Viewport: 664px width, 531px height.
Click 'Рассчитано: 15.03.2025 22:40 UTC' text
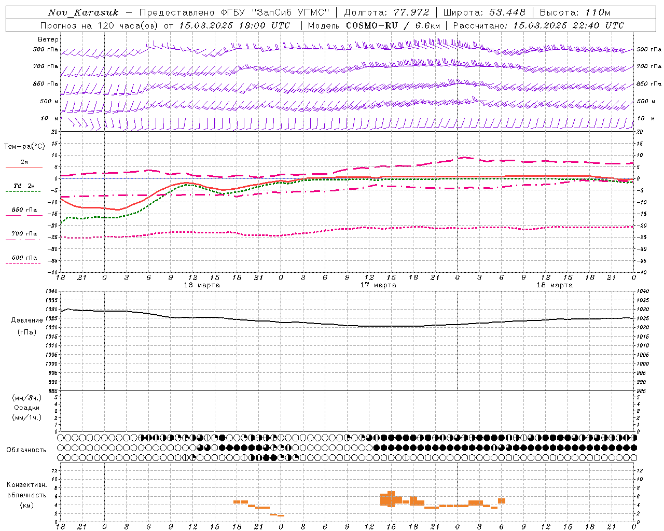click(538, 25)
